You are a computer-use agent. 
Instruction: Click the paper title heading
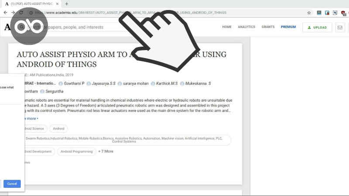(122, 59)
